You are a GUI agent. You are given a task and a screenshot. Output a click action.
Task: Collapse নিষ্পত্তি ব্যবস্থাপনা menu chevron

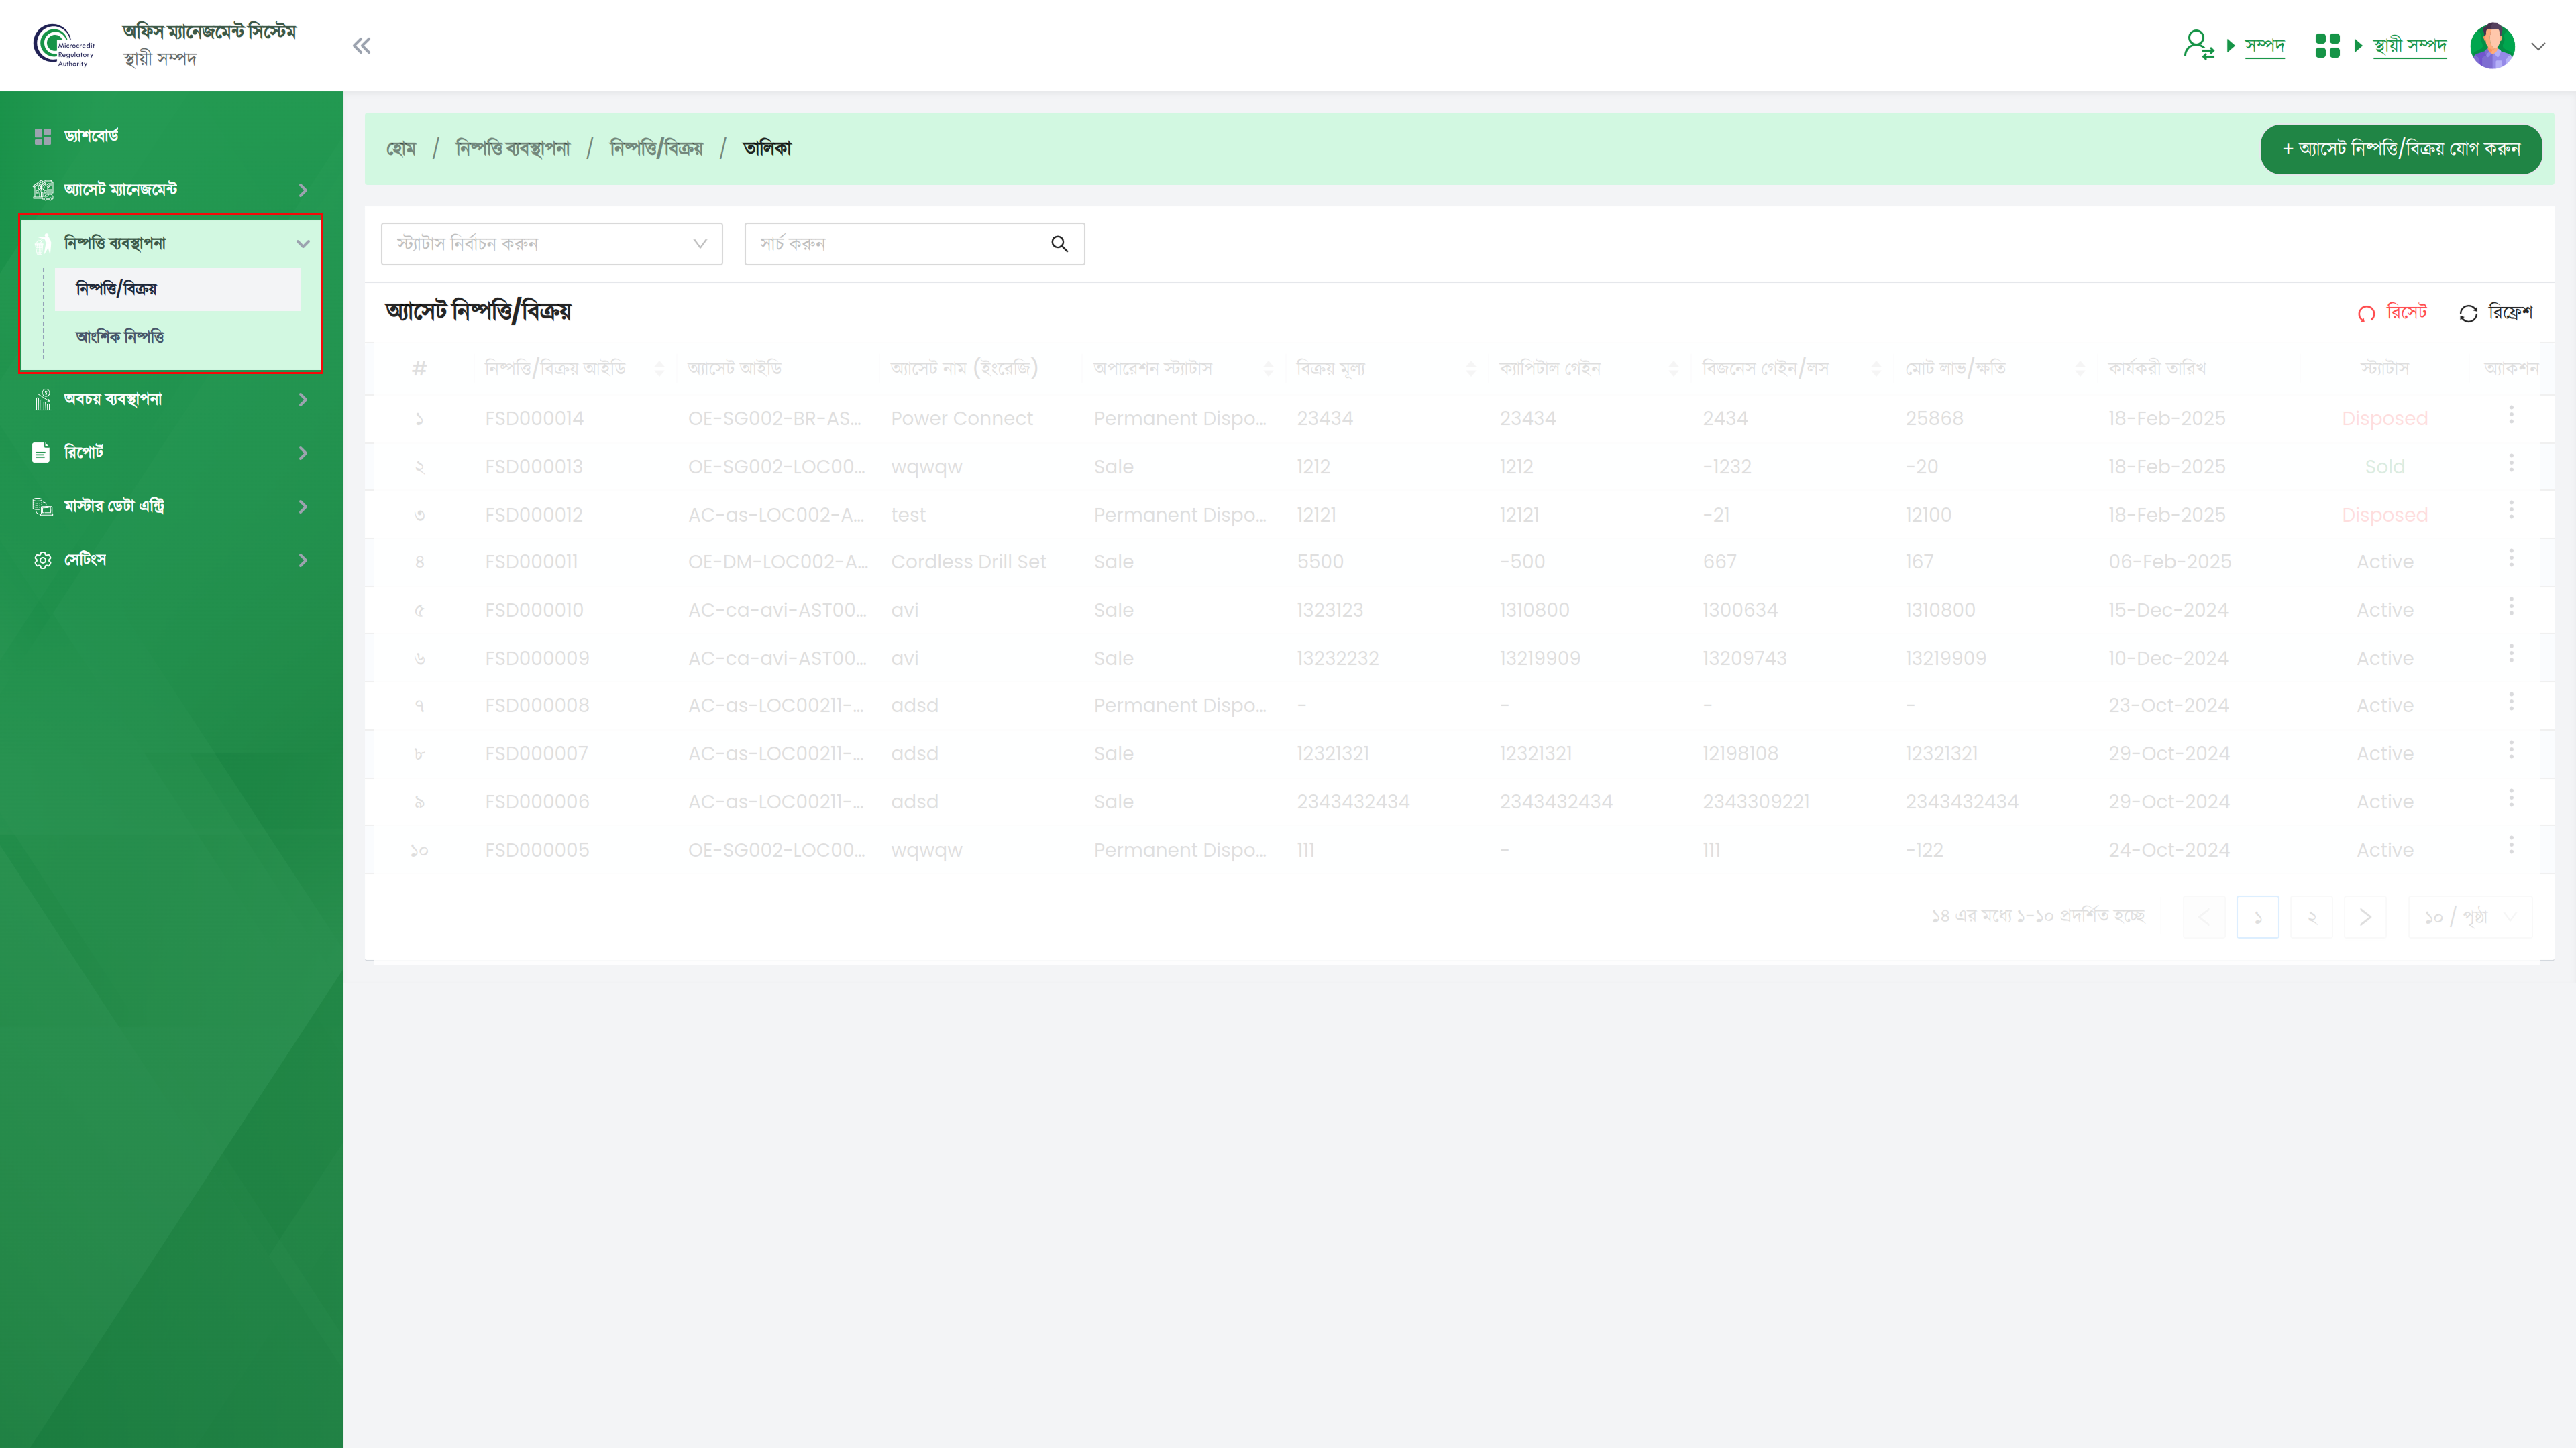click(303, 244)
